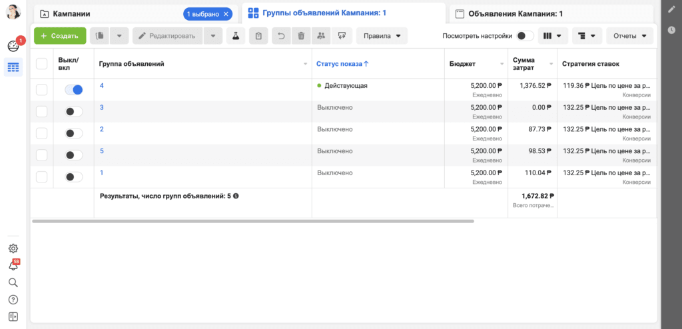Turn off ad group 4 toggle
Viewport: 682px width, 329px height.
point(74,90)
